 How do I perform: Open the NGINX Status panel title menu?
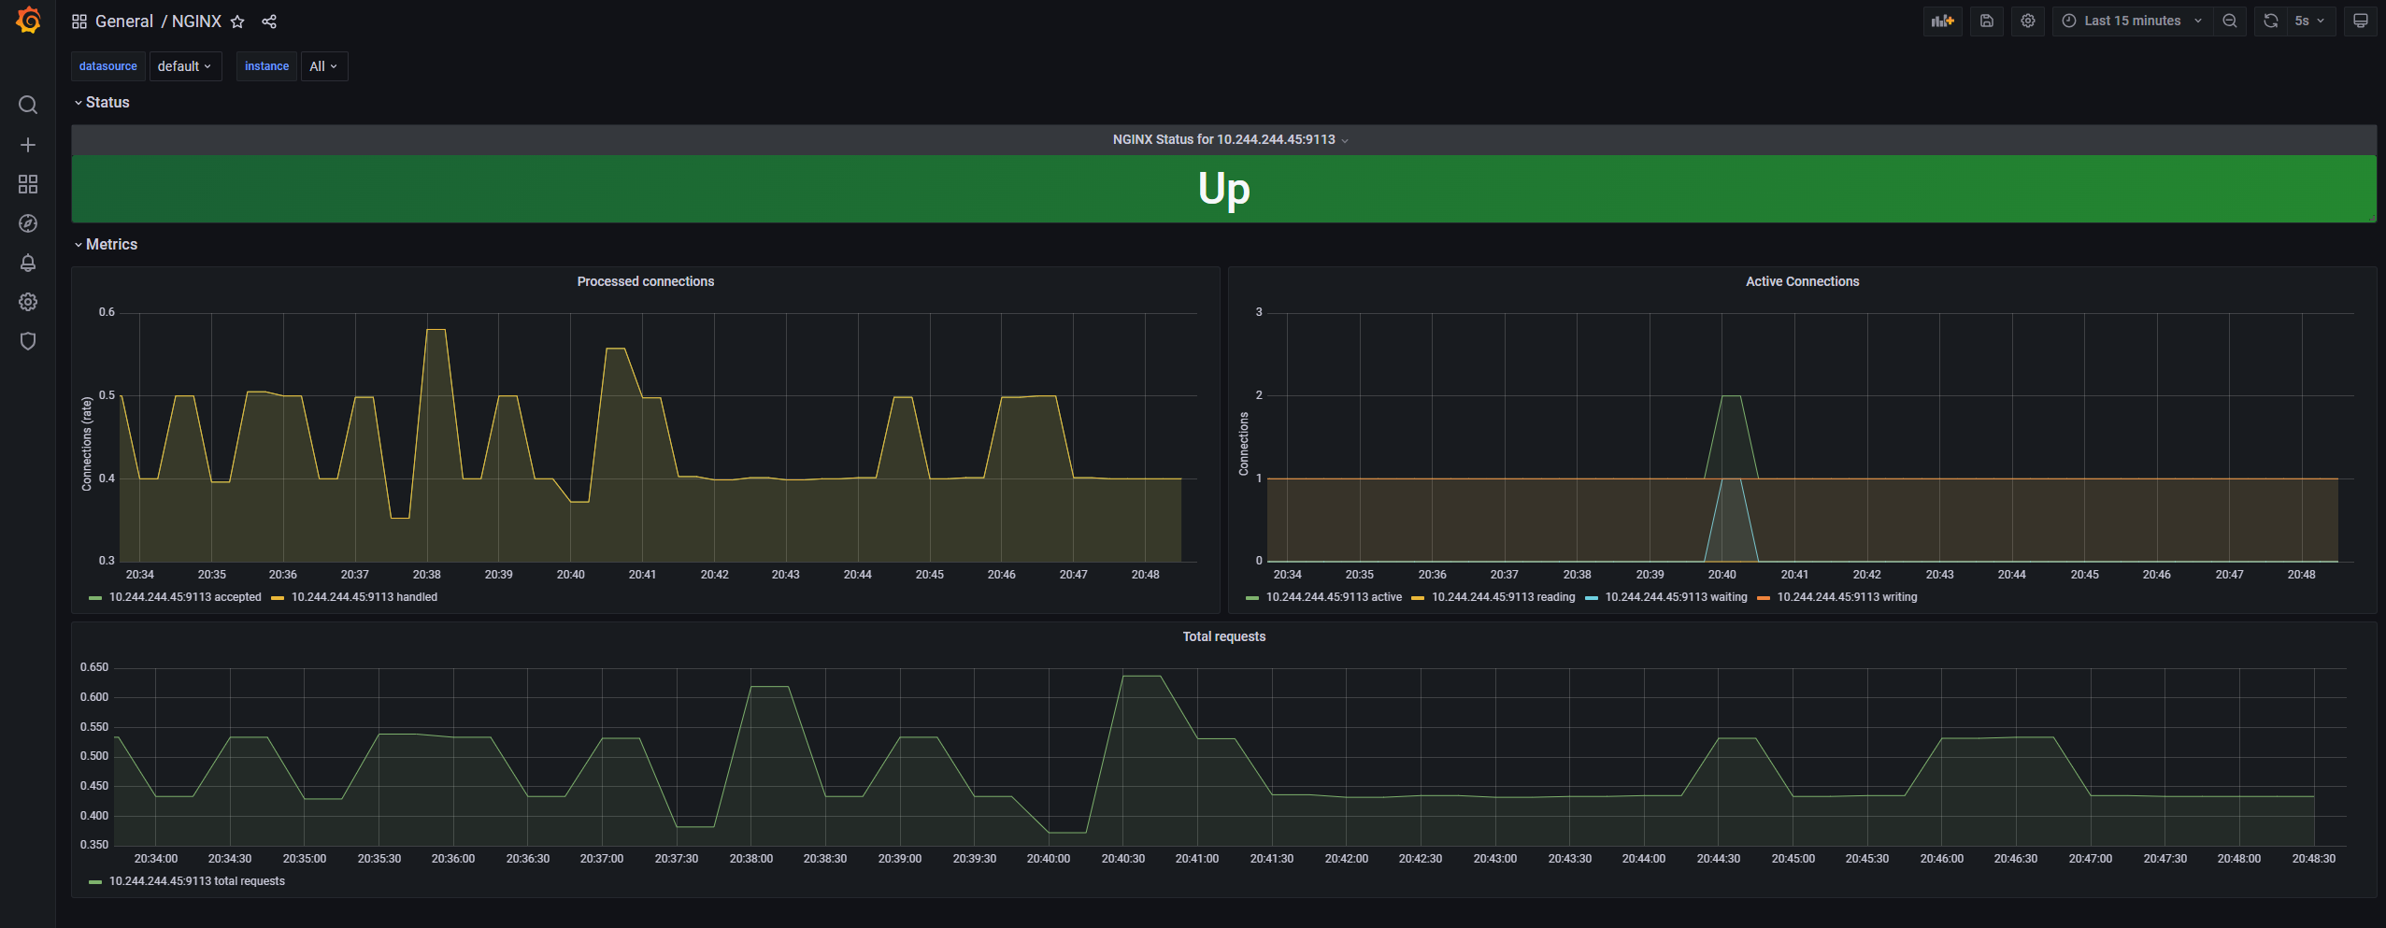(1223, 139)
